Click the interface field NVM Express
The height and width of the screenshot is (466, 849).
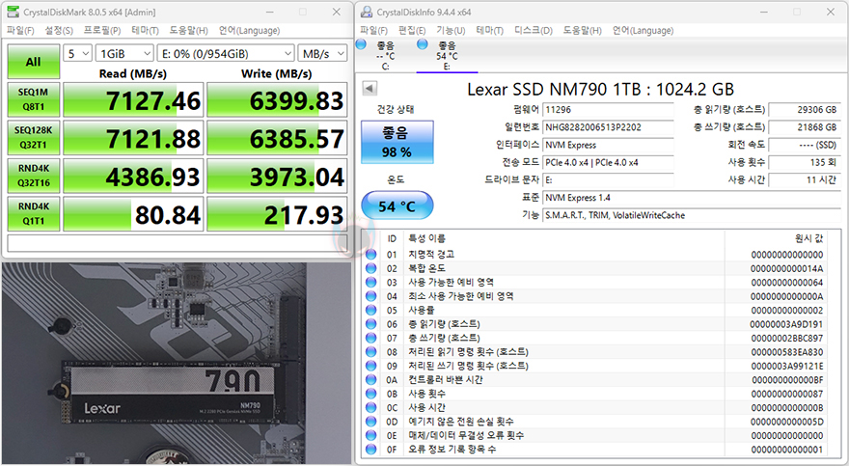(608, 145)
